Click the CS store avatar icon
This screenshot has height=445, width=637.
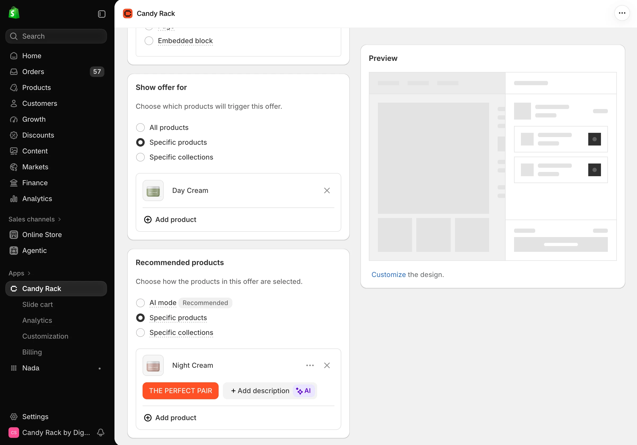14,433
